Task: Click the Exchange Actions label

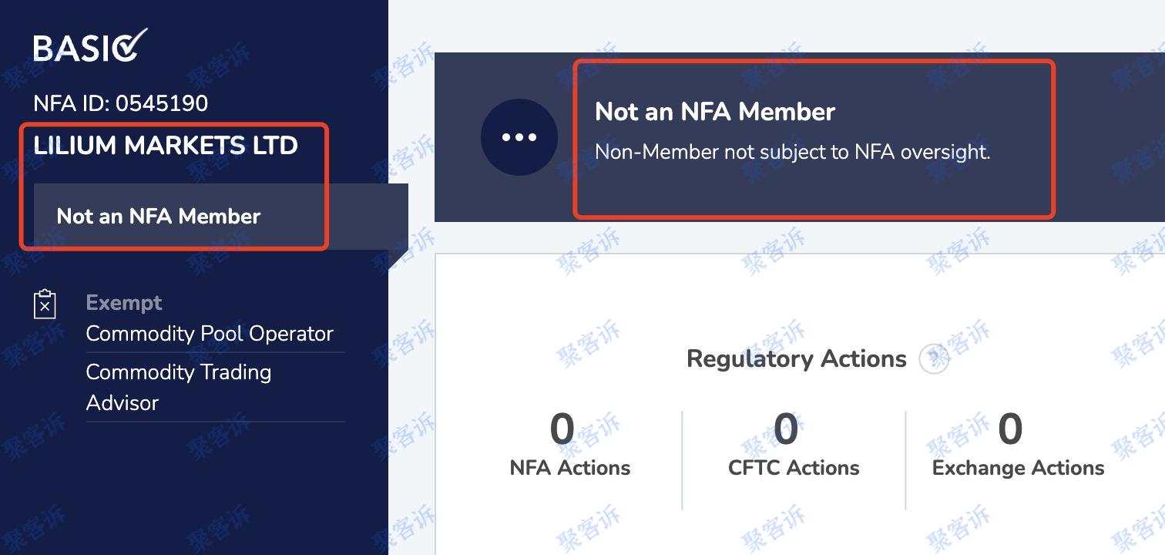Action: 1018,468
